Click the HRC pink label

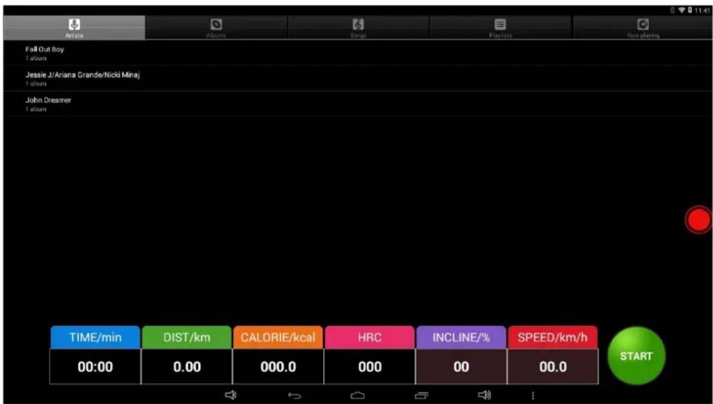[370, 337]
